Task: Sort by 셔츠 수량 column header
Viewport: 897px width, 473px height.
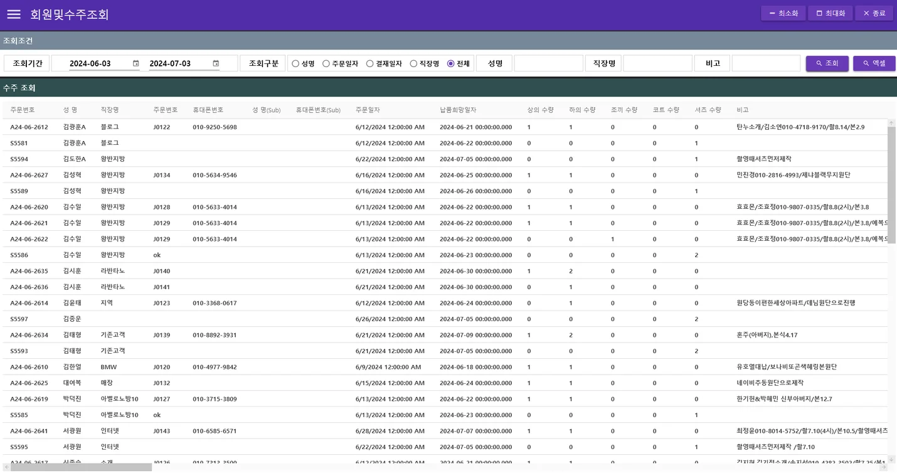Action: [708, 110]
